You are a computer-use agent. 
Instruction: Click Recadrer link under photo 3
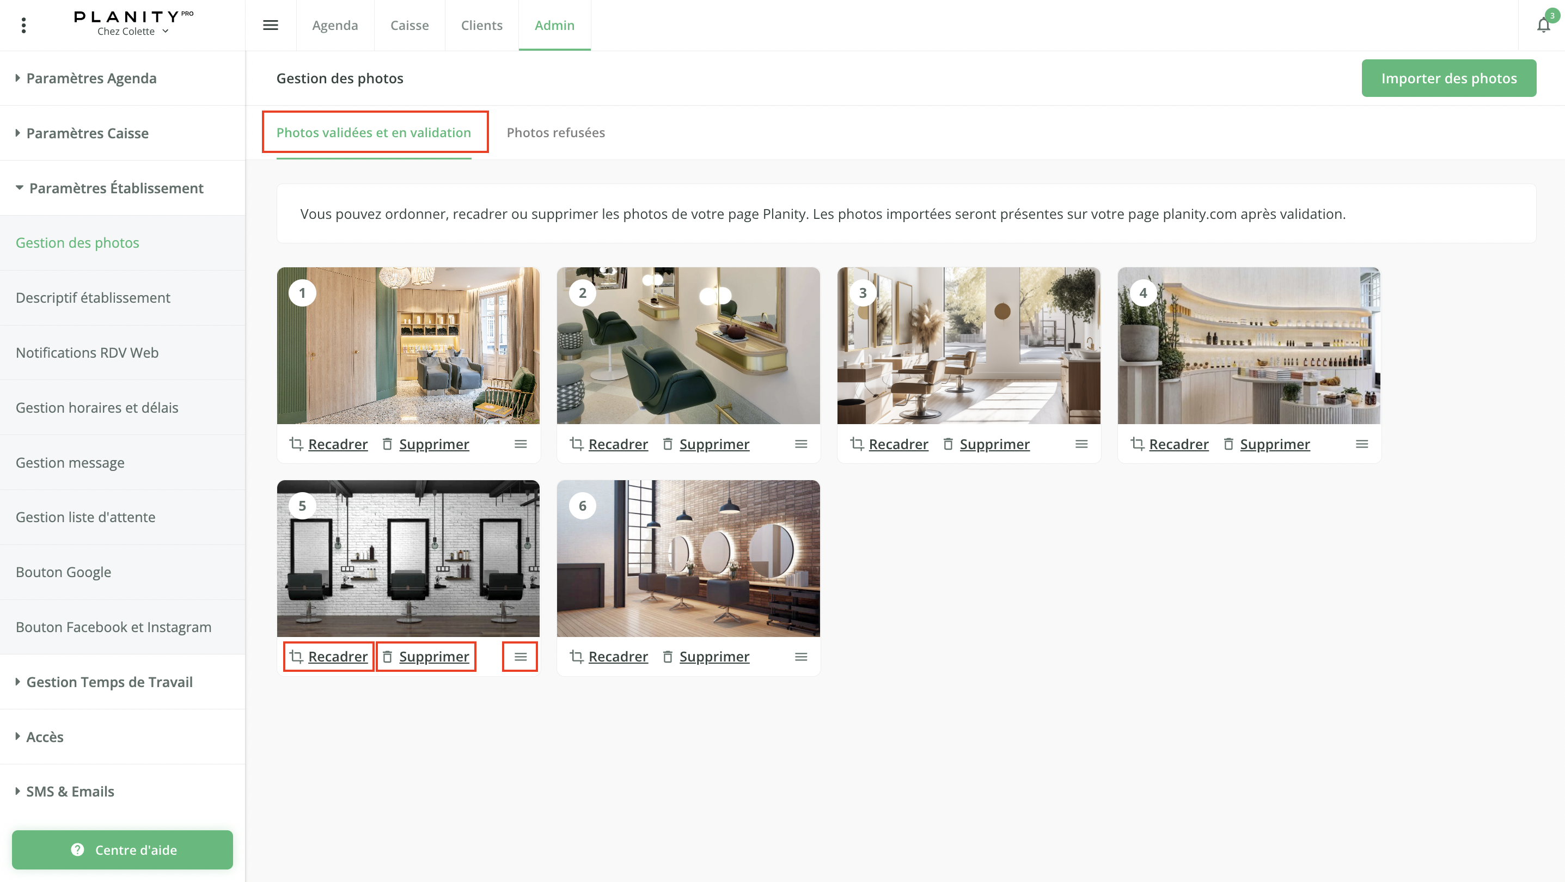(x=898, y=444)
